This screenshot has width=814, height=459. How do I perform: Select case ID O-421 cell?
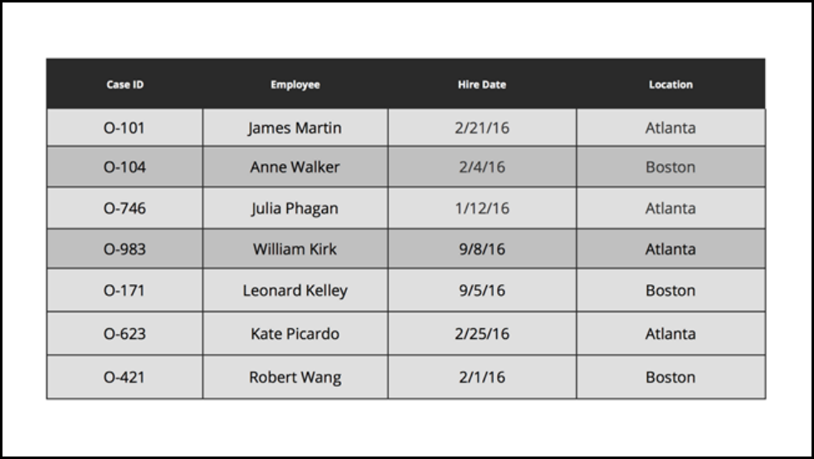pyautogui.click(x=124, y=377)
